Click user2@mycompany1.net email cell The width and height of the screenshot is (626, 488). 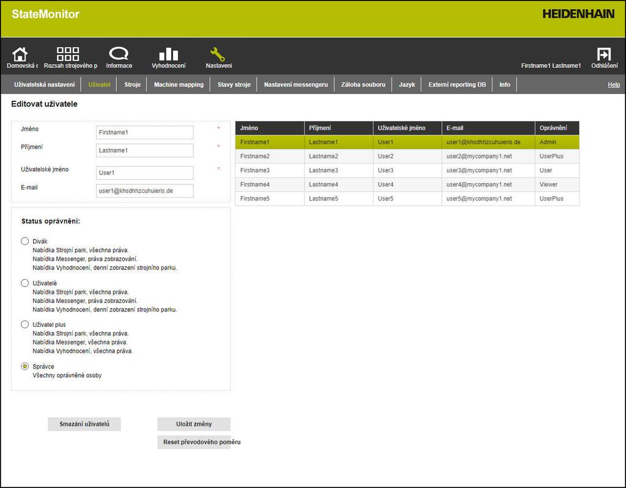click(x=488, y=156)
